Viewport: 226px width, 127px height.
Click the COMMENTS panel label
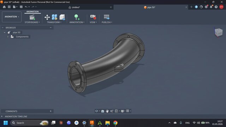point(11,111)
